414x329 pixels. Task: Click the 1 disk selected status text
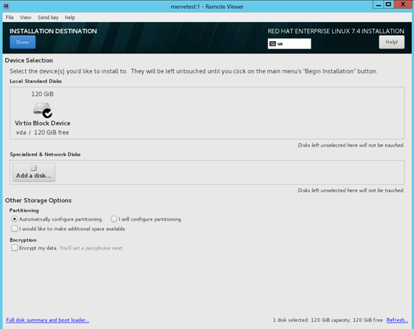pyautogui.click(x=328, y=320)
